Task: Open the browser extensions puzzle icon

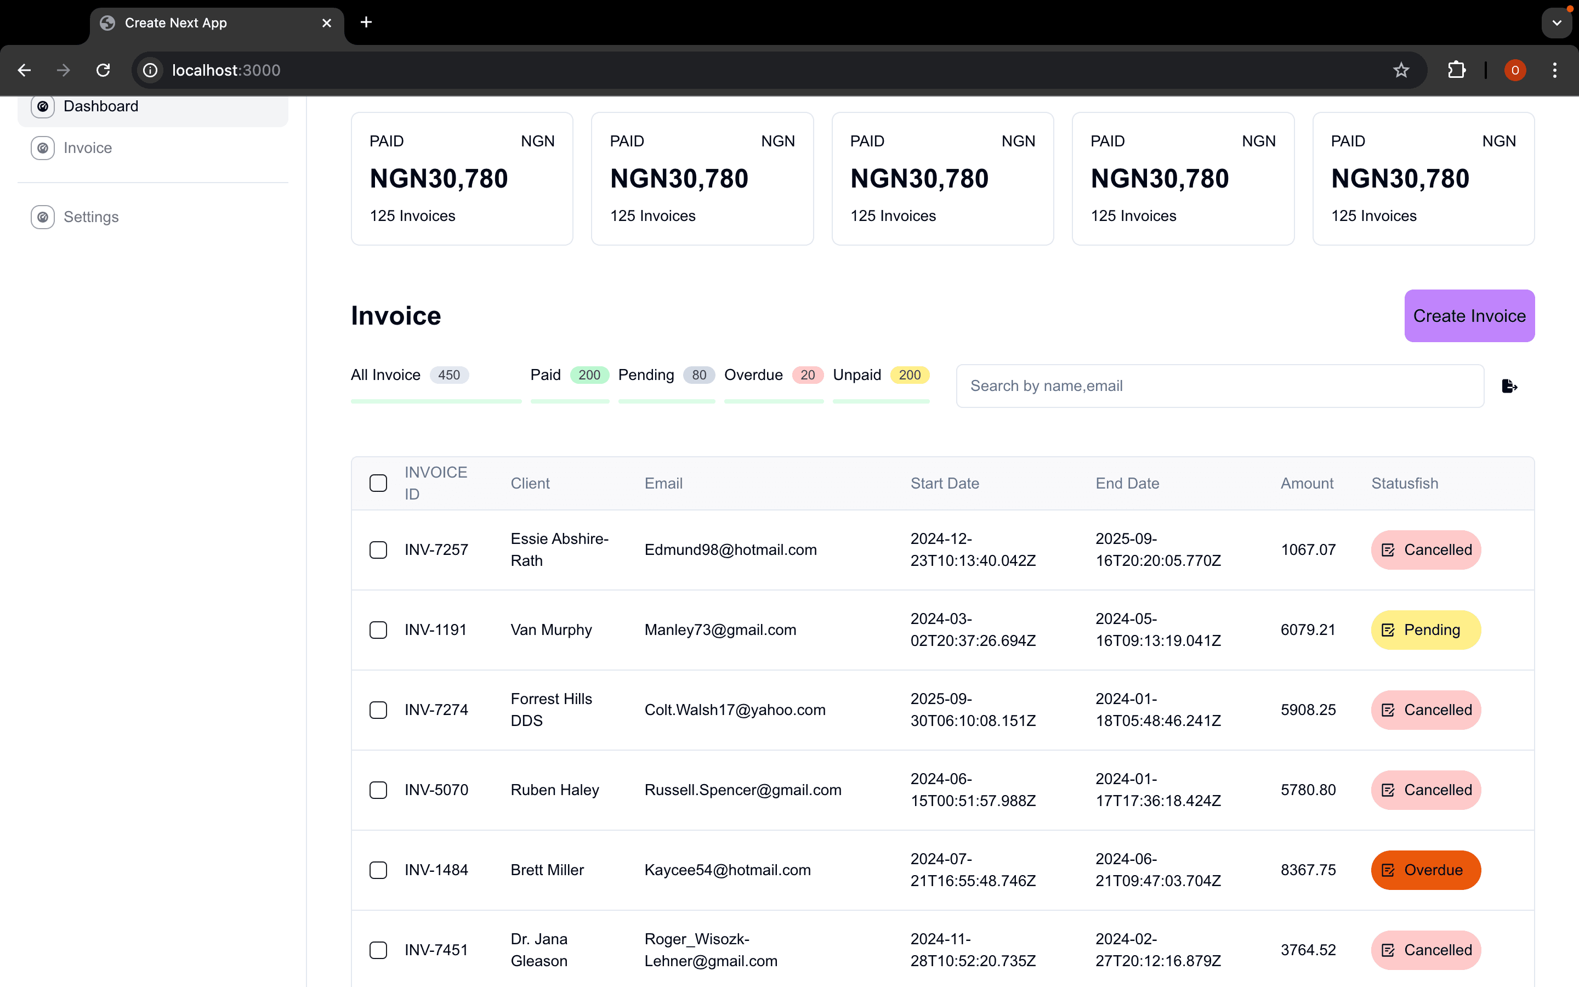Action: [1456, 70]
